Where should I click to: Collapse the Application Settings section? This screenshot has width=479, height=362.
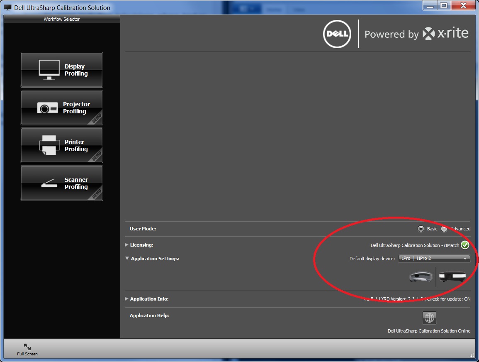coord(127,259)
